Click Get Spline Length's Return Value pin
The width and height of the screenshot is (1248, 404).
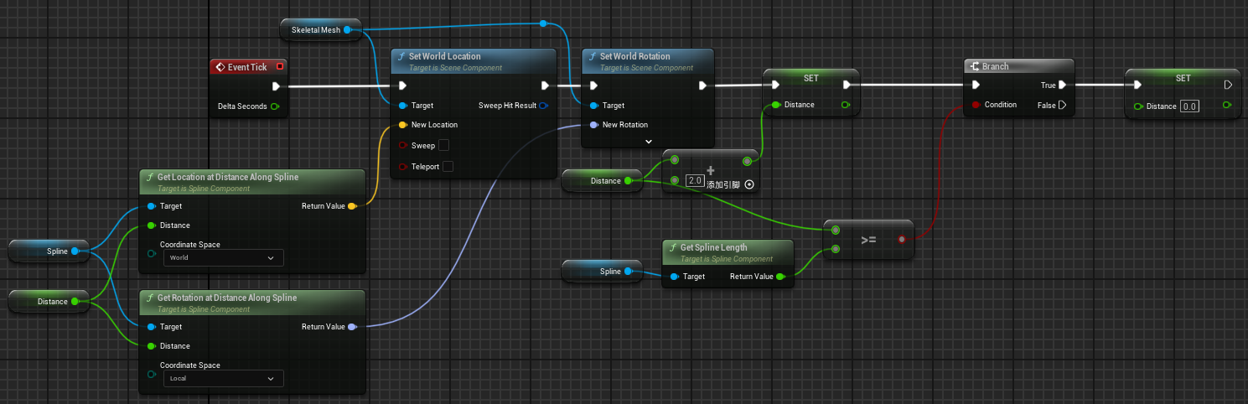[779, 277]
